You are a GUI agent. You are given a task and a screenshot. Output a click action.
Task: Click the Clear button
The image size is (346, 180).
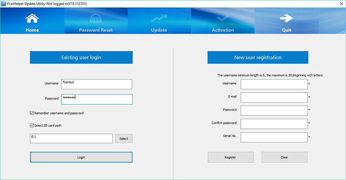coord(284,157)
